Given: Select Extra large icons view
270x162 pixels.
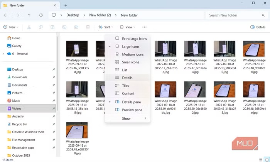Looking at the screenshot, I should click(134, 39).
